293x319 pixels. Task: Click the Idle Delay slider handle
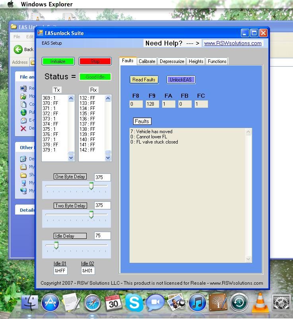(x=56, y=245)
